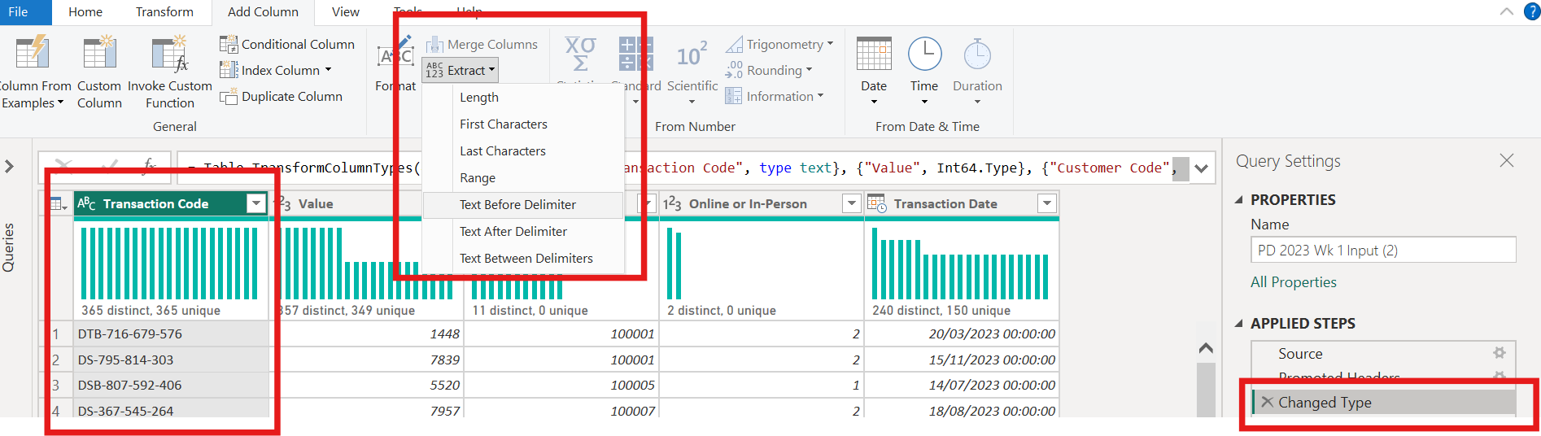
Task: Expand the formula bar chevron
Action: pos(1202,168)
